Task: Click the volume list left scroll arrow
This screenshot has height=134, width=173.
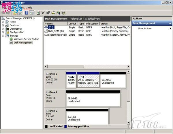Action: point(46,66)
